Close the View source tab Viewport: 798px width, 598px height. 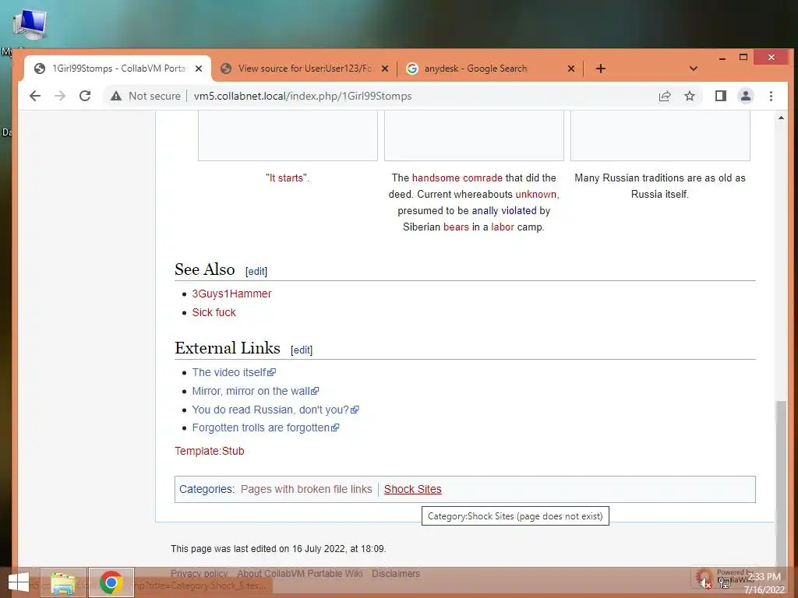pyautogui.click(x=385, y=69)
